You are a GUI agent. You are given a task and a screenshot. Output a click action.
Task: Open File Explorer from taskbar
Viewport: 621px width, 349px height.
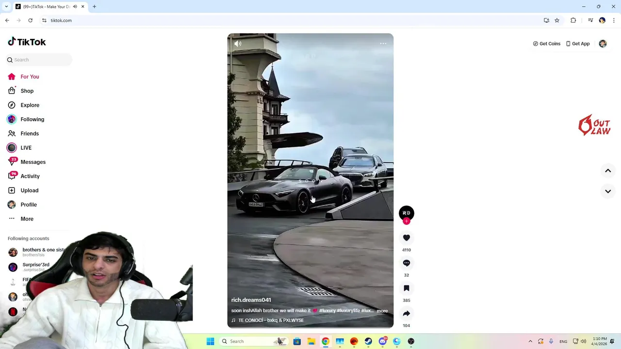pos(311,341)
